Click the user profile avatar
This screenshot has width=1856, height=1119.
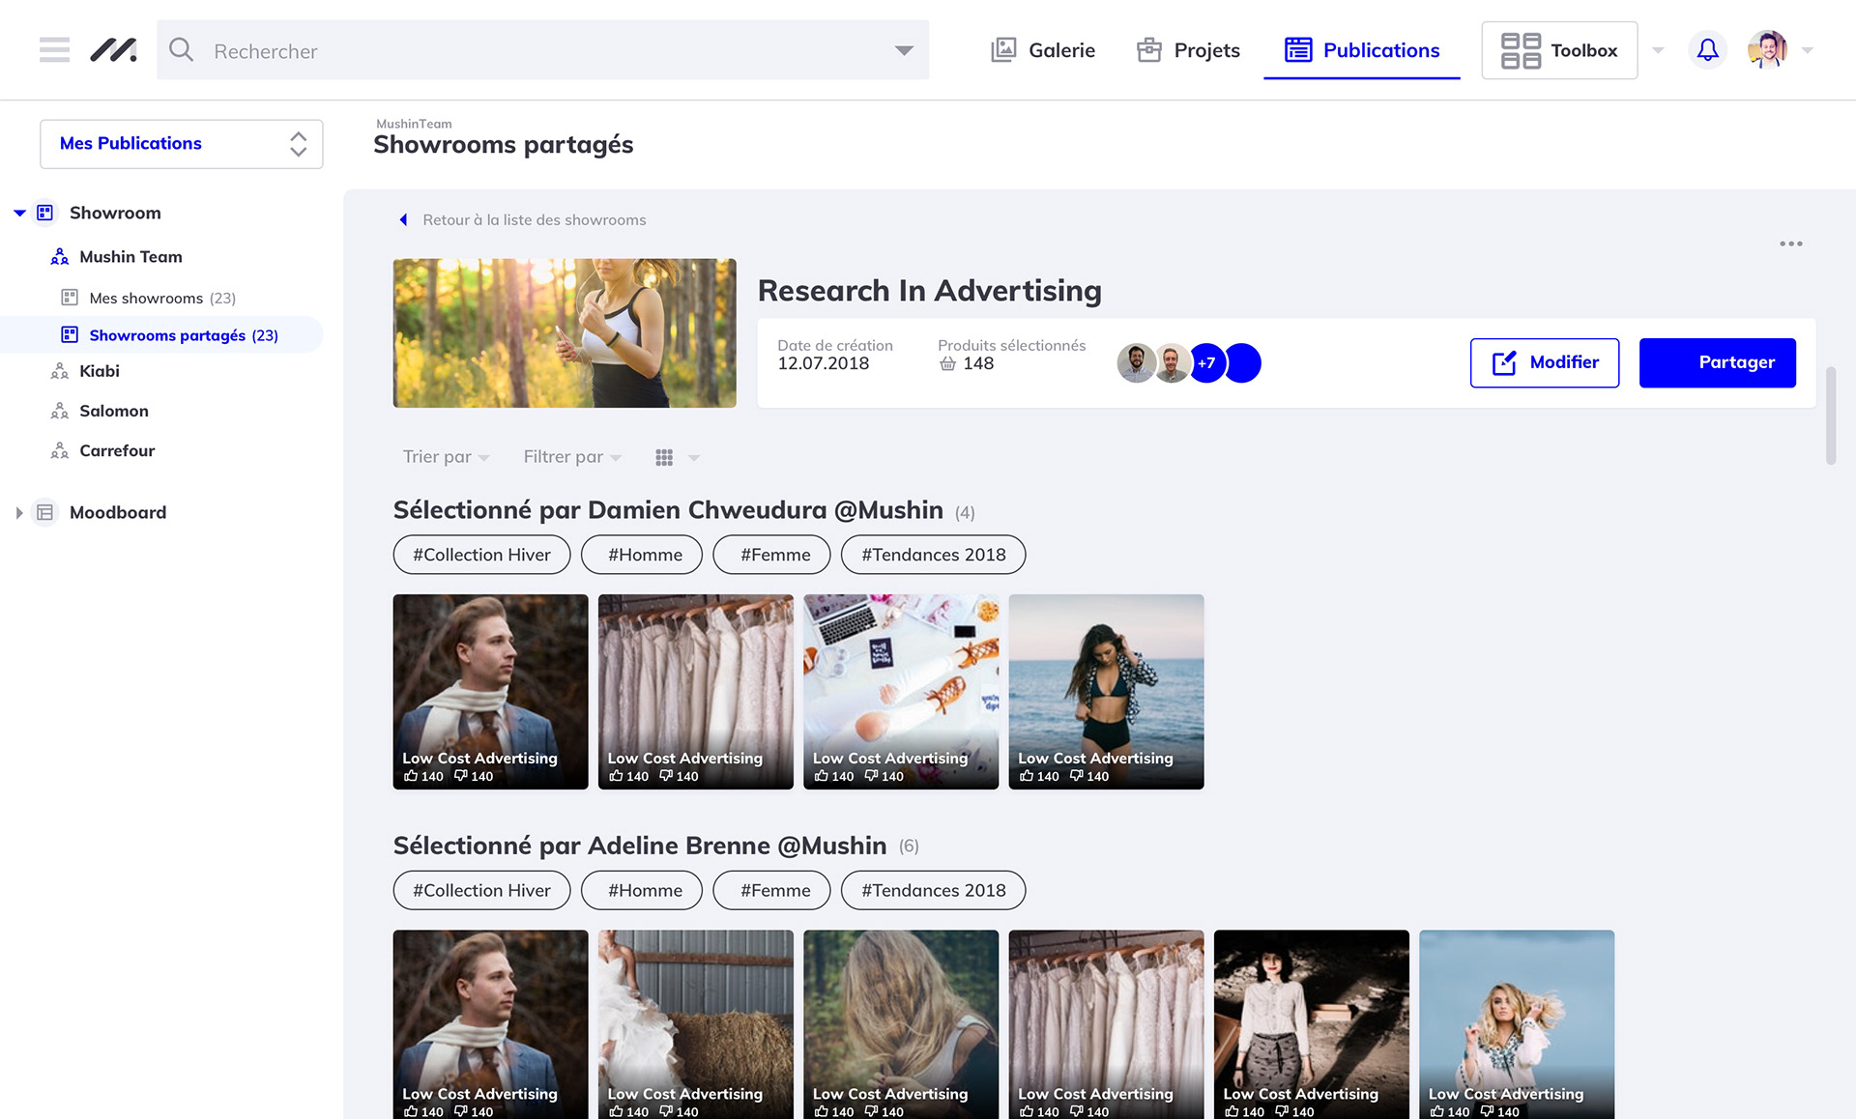[1767, 49]
